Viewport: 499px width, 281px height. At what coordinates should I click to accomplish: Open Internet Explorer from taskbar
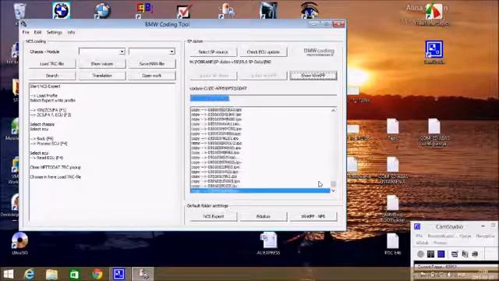[30, 274]
